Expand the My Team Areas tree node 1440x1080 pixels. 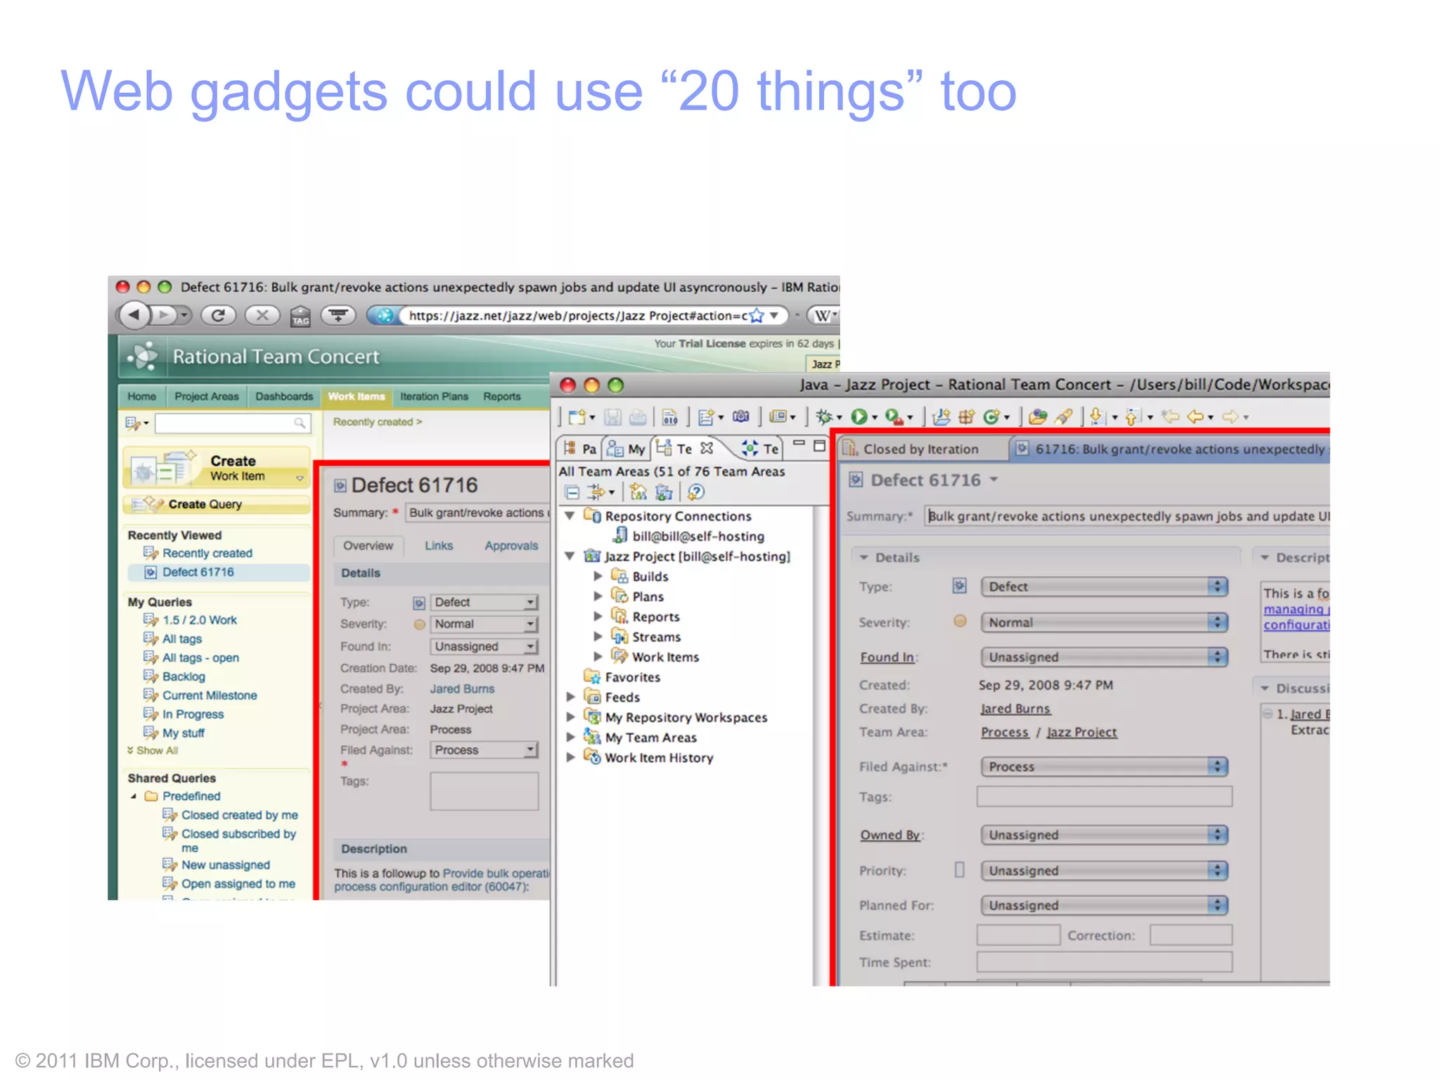(571, 738)
